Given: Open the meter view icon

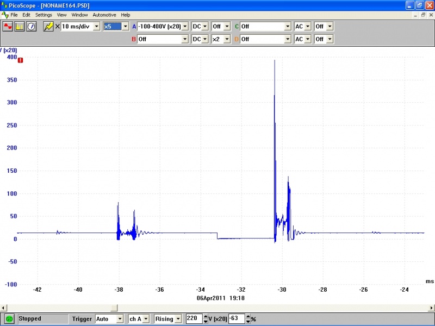Looking at the screenshot, I should point(31,26).
